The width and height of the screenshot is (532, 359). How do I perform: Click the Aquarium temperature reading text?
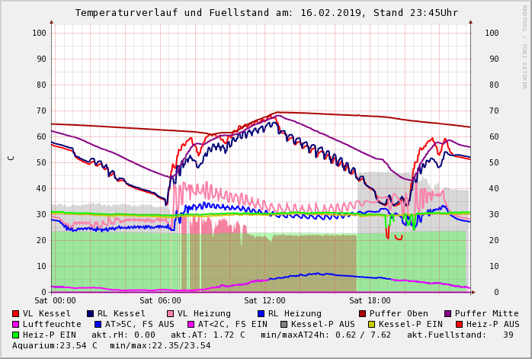click(55, 345)
